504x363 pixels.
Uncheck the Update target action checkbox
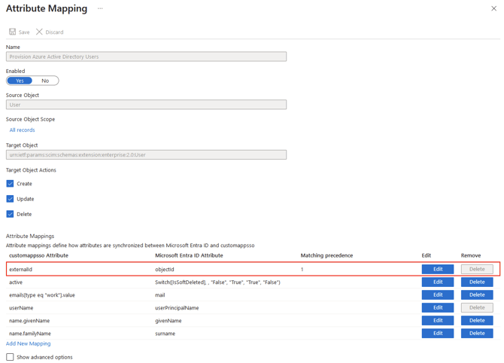[10, 199]
